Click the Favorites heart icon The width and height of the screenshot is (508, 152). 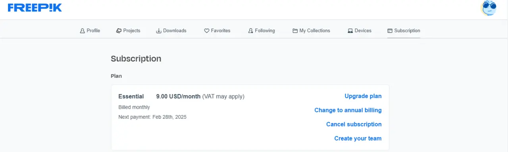coord(207,31)
